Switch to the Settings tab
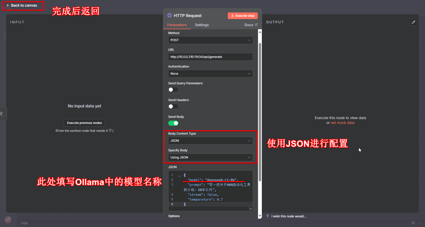The height and width of the screenshot is (227, 425). (202, 25)
